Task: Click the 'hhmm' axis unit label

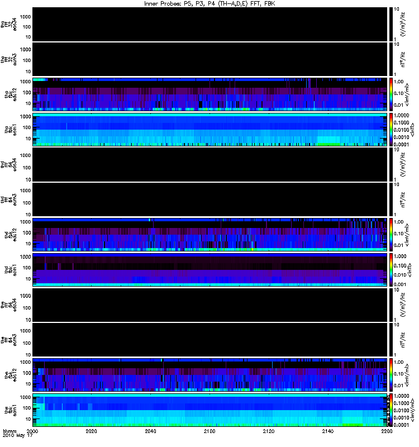Action: tap(9, 431)
